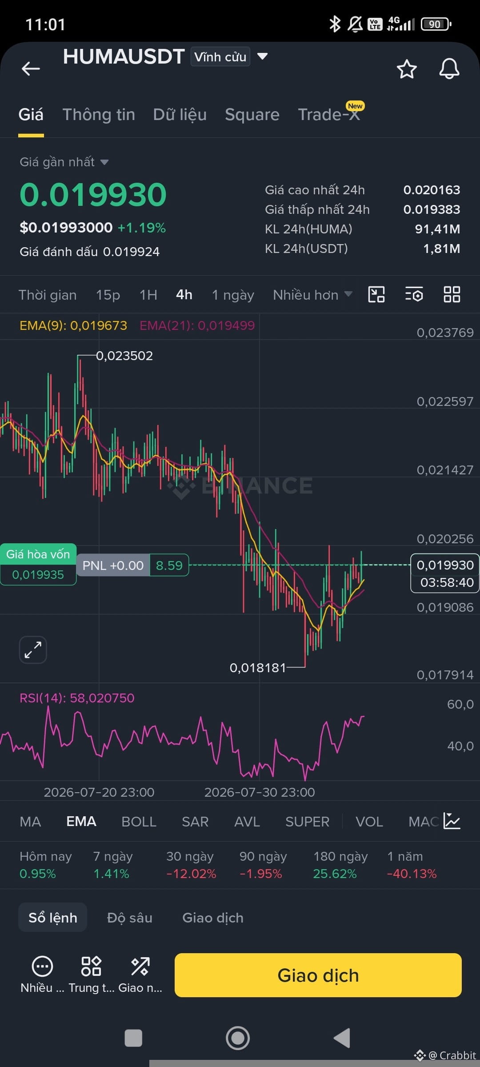This screenshot has width=480, height=1067.
Task: Add HUMAUSDT to favorites with star icon
Action: pyautogui.click(x=406, y=69)
